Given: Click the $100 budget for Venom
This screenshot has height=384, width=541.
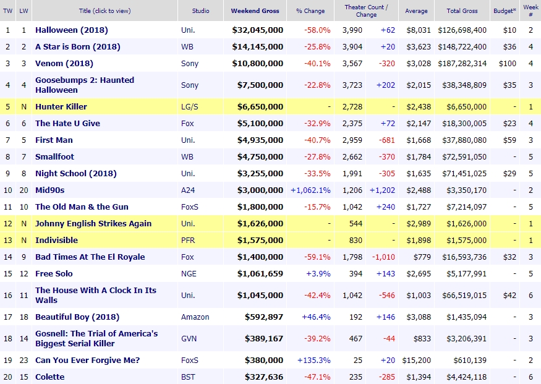Looking at the screenshot, I should [x=508, y=64].
